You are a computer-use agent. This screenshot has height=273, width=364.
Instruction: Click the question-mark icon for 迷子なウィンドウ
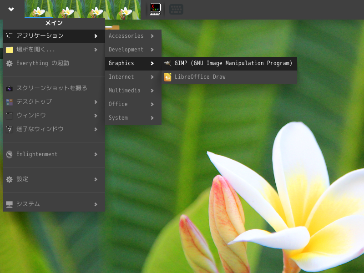pyautogui.click(x=9, y=129)
